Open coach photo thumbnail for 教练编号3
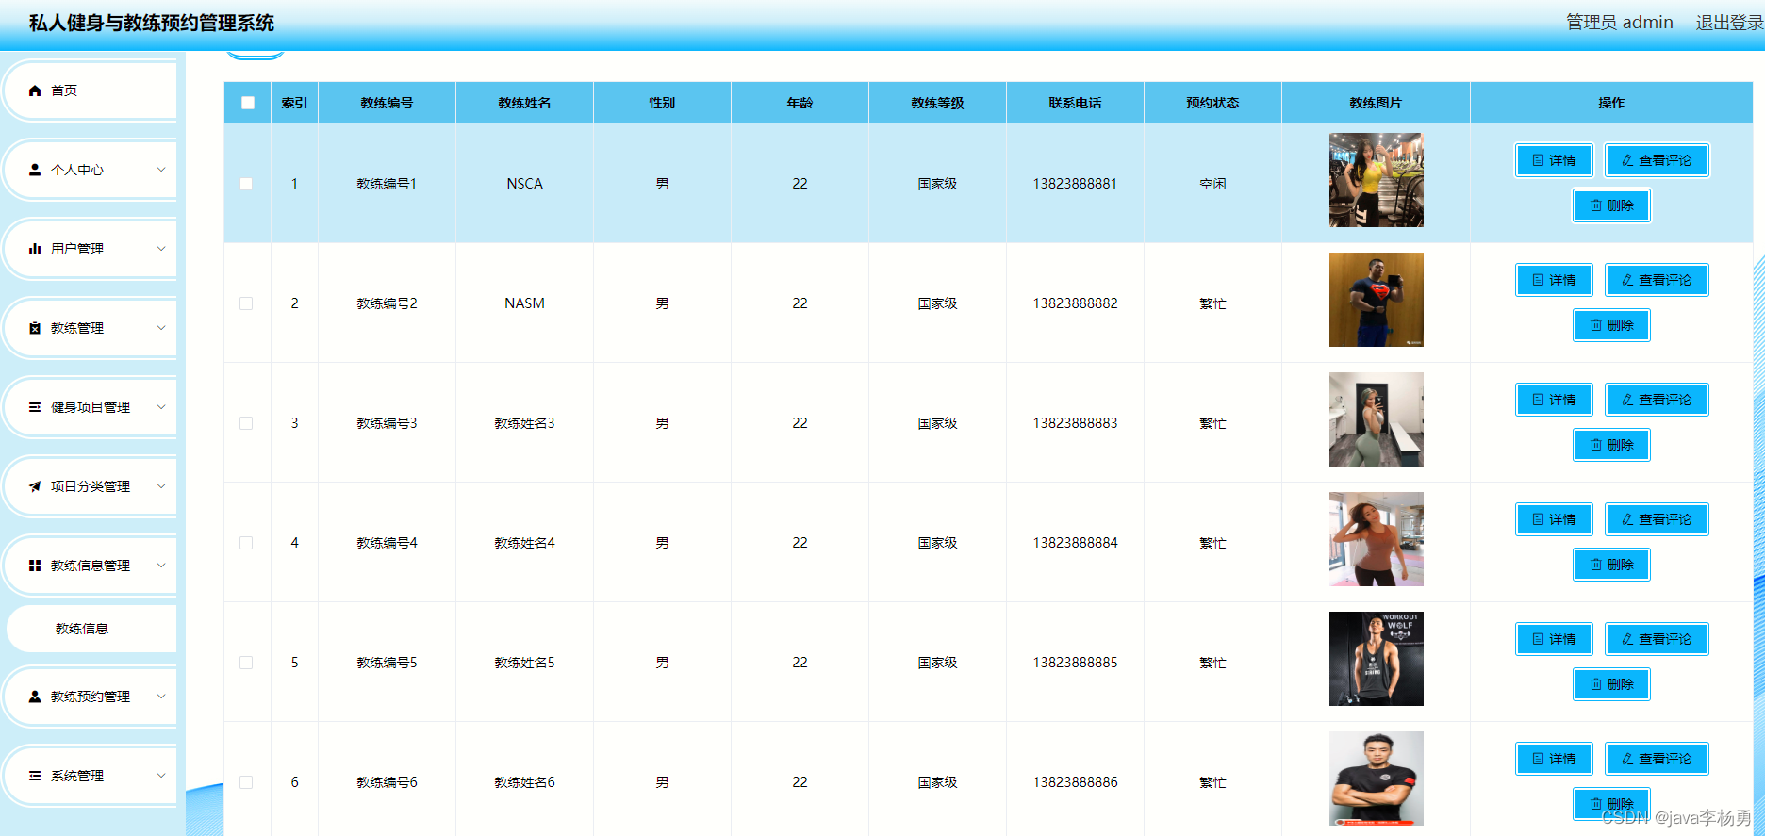The width and height of the screenshot is (1765, 836). tap(1376, 419)
